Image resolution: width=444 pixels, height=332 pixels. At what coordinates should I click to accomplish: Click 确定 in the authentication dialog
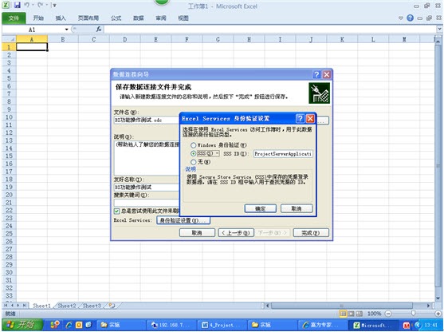click(260, 208)
